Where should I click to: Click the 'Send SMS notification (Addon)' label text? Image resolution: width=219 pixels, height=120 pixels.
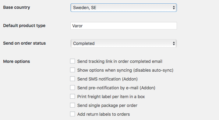coord(108,79)
